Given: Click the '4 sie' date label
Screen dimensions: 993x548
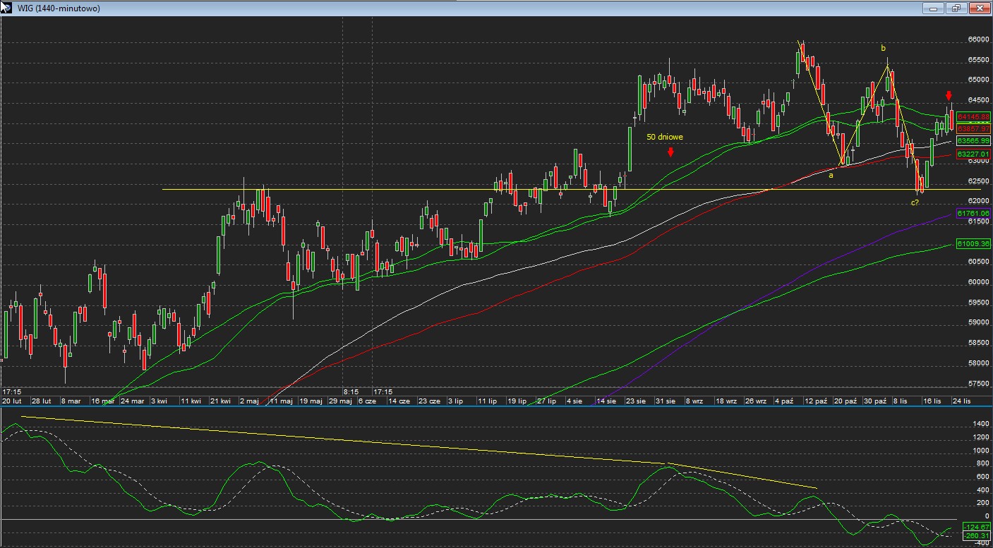Looking at the screenshot, I should (x=574, y=401).
